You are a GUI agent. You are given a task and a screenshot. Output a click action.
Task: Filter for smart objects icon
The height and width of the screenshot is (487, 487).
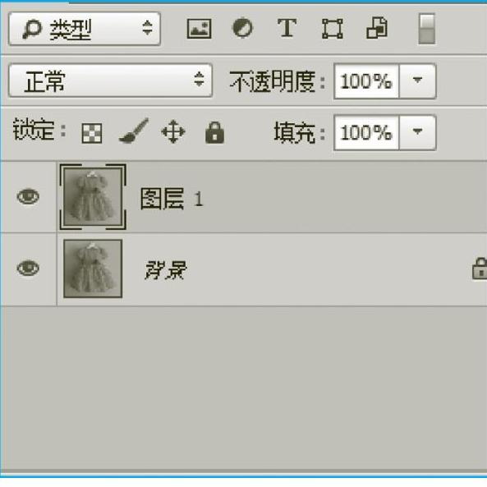[377, 28]
